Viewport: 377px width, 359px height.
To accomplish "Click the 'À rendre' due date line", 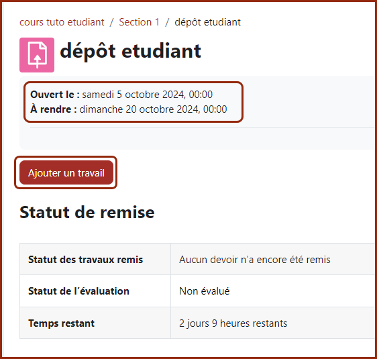I will tap(129, 109).
